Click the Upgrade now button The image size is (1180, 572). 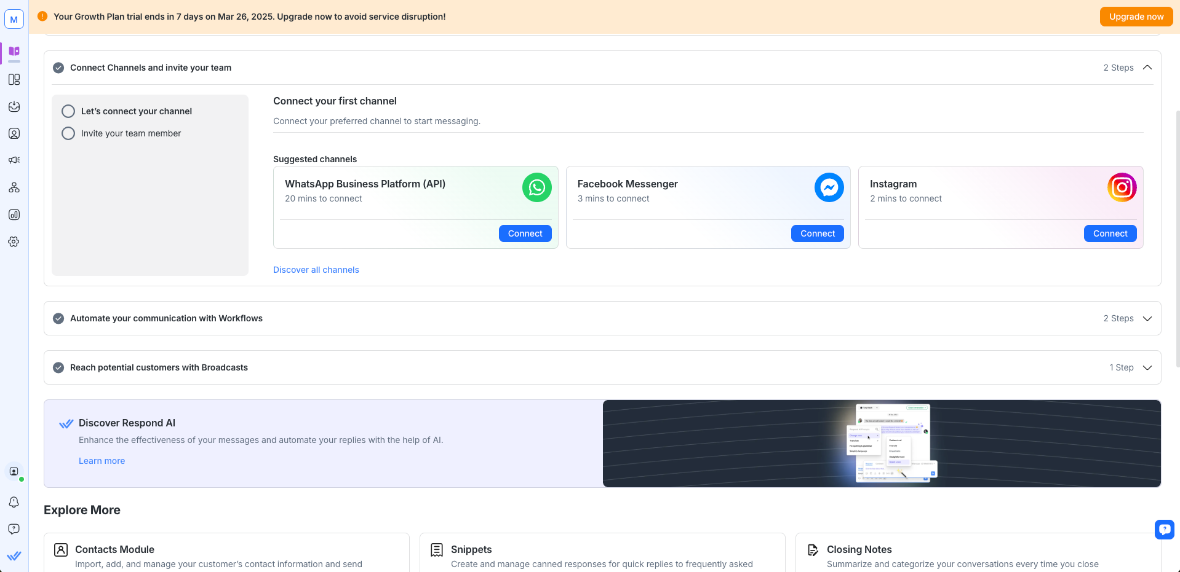(x=1136, y=17)
